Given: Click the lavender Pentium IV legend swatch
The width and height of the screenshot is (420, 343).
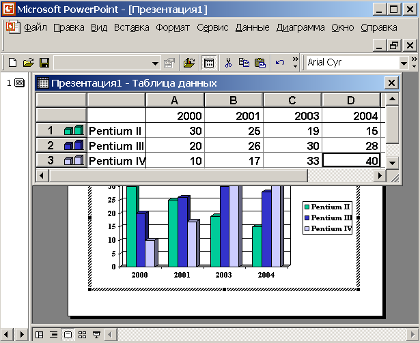Looking at the screenshot, I should pos(307,229).
